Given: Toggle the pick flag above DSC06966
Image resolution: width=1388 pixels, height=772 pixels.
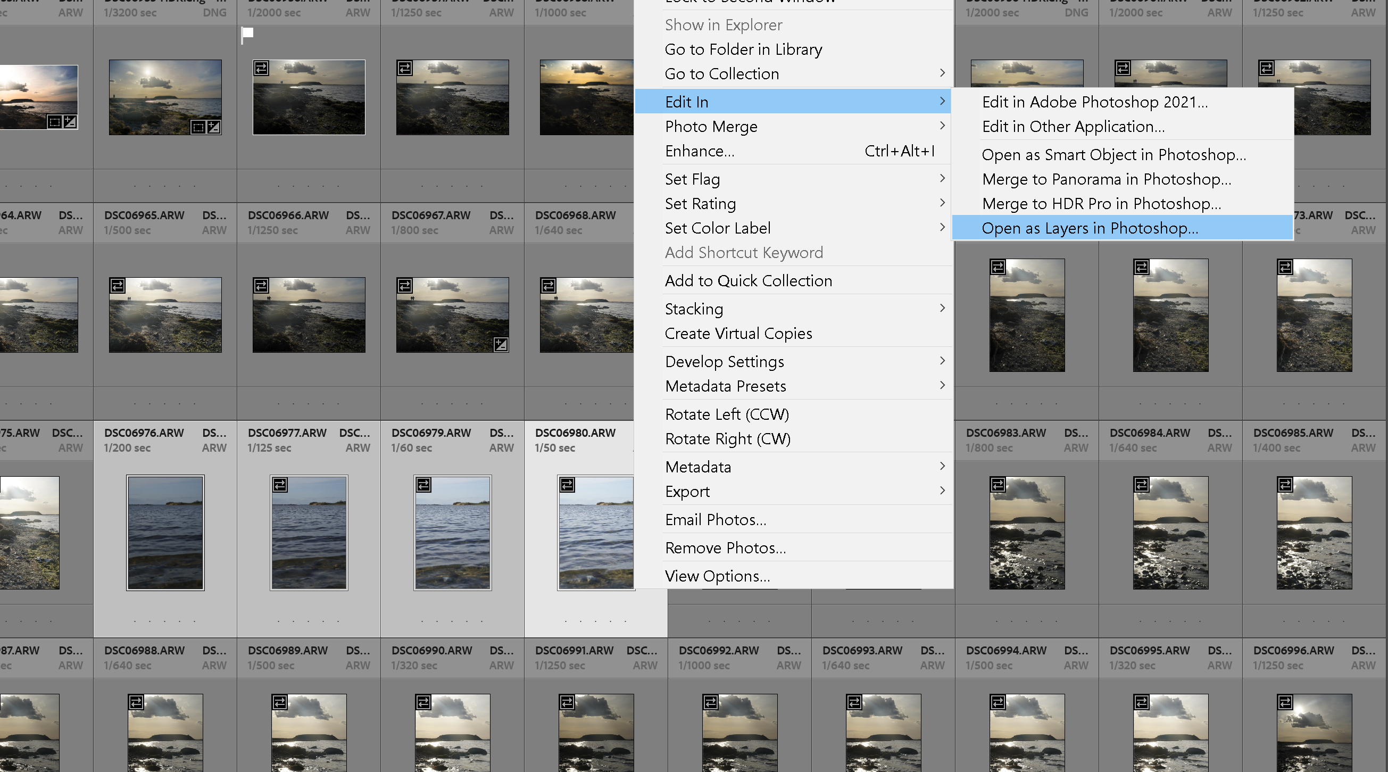Looking at the screenshot, I should [x=247, y=35].
